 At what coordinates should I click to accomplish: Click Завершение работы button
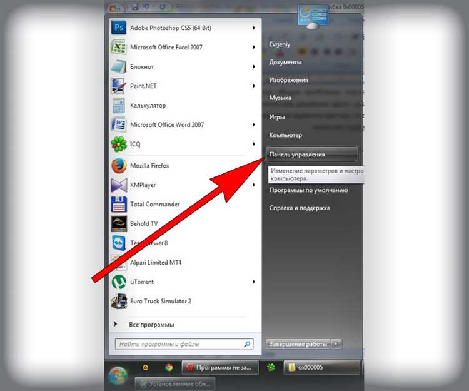[x=298, y=344]
